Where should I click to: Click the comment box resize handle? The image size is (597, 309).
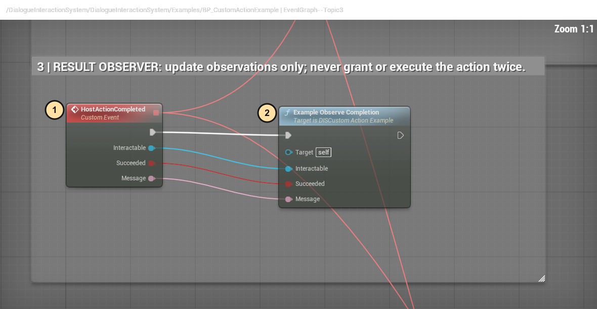pos(542,278)
